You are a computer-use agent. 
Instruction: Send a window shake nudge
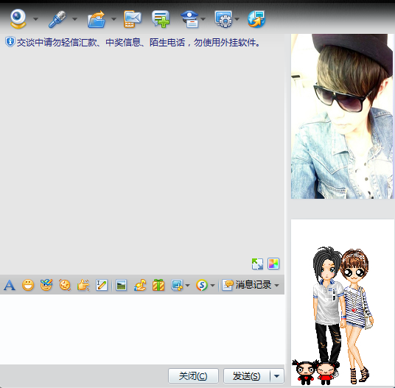65,286
